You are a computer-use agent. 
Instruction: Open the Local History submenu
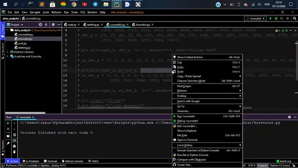tap(207, 145)
